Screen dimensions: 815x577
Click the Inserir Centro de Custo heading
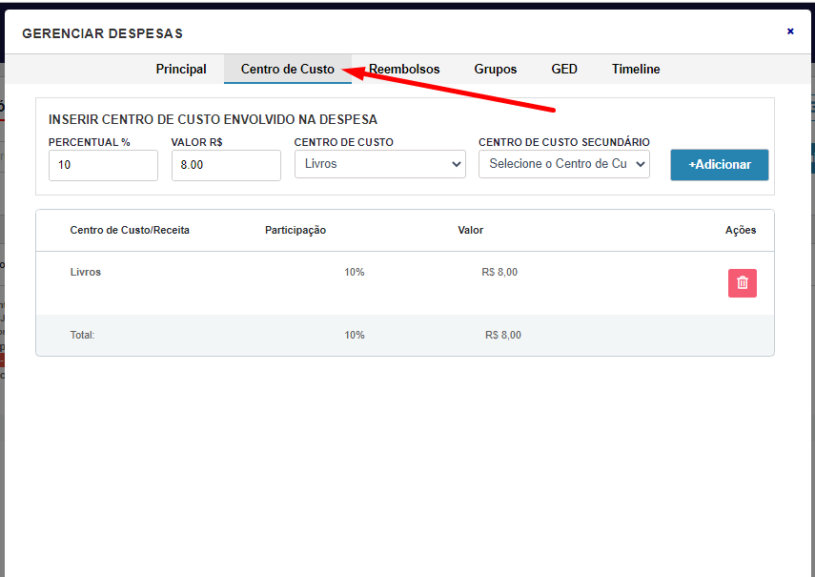214,119
